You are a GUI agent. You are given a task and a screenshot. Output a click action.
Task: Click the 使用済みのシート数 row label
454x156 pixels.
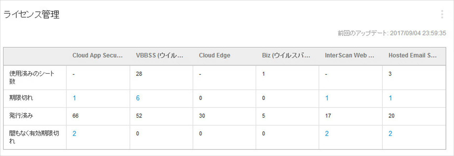(x=31, y=77)
